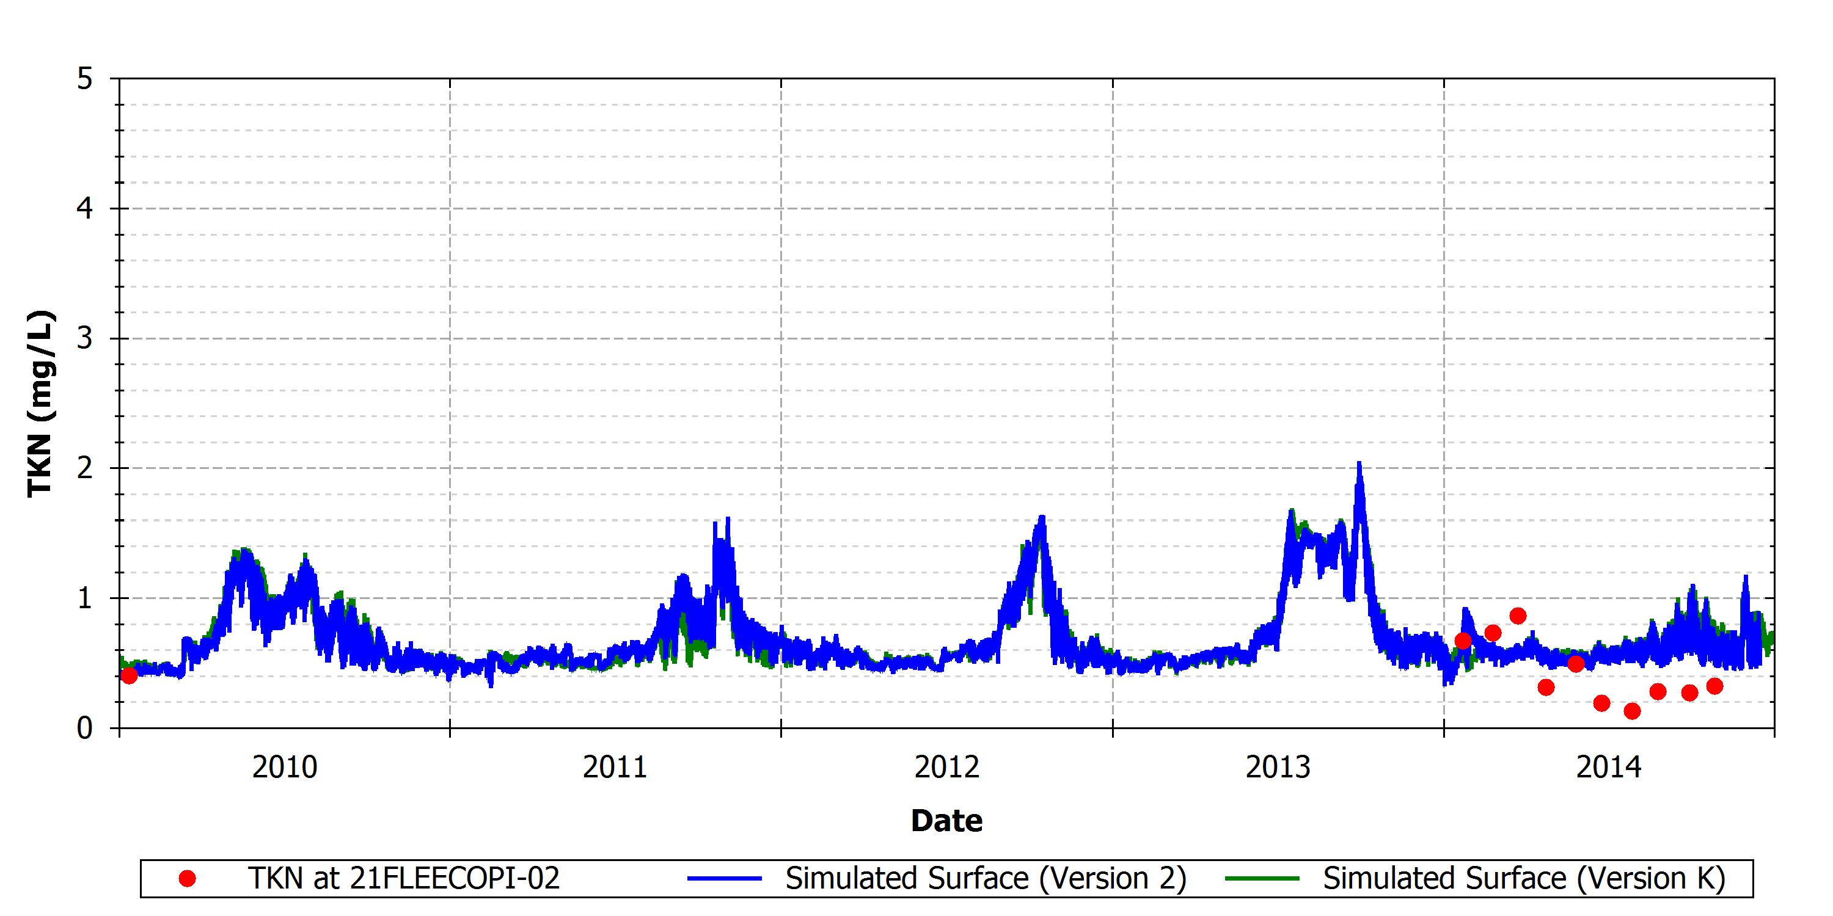
Task: Select legend label Simulated Surface (Version K)
Action: (1524, 879)
